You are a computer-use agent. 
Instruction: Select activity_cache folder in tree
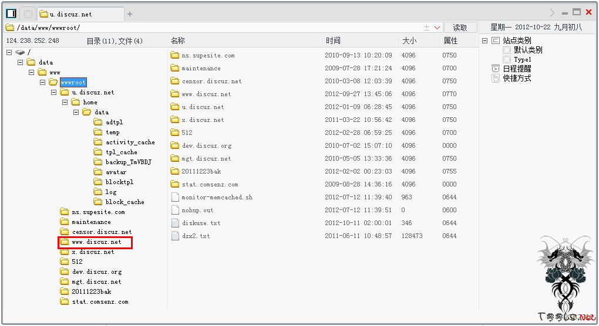(x=130, y=142)
